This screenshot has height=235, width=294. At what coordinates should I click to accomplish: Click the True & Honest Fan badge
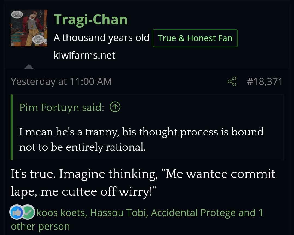click(195, 38)
